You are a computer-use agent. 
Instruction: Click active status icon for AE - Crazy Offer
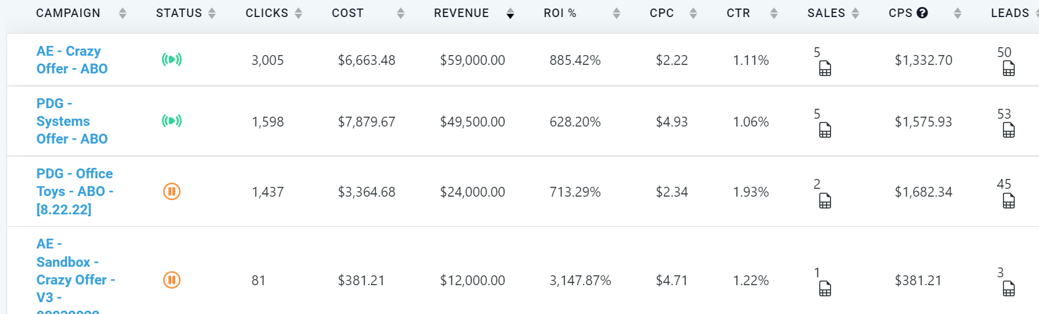[x=172, y=60]
